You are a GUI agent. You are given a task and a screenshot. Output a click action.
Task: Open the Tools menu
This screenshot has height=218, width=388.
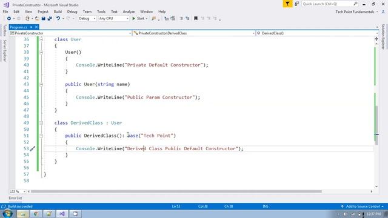pyautogui.click(x=101, y=12)
